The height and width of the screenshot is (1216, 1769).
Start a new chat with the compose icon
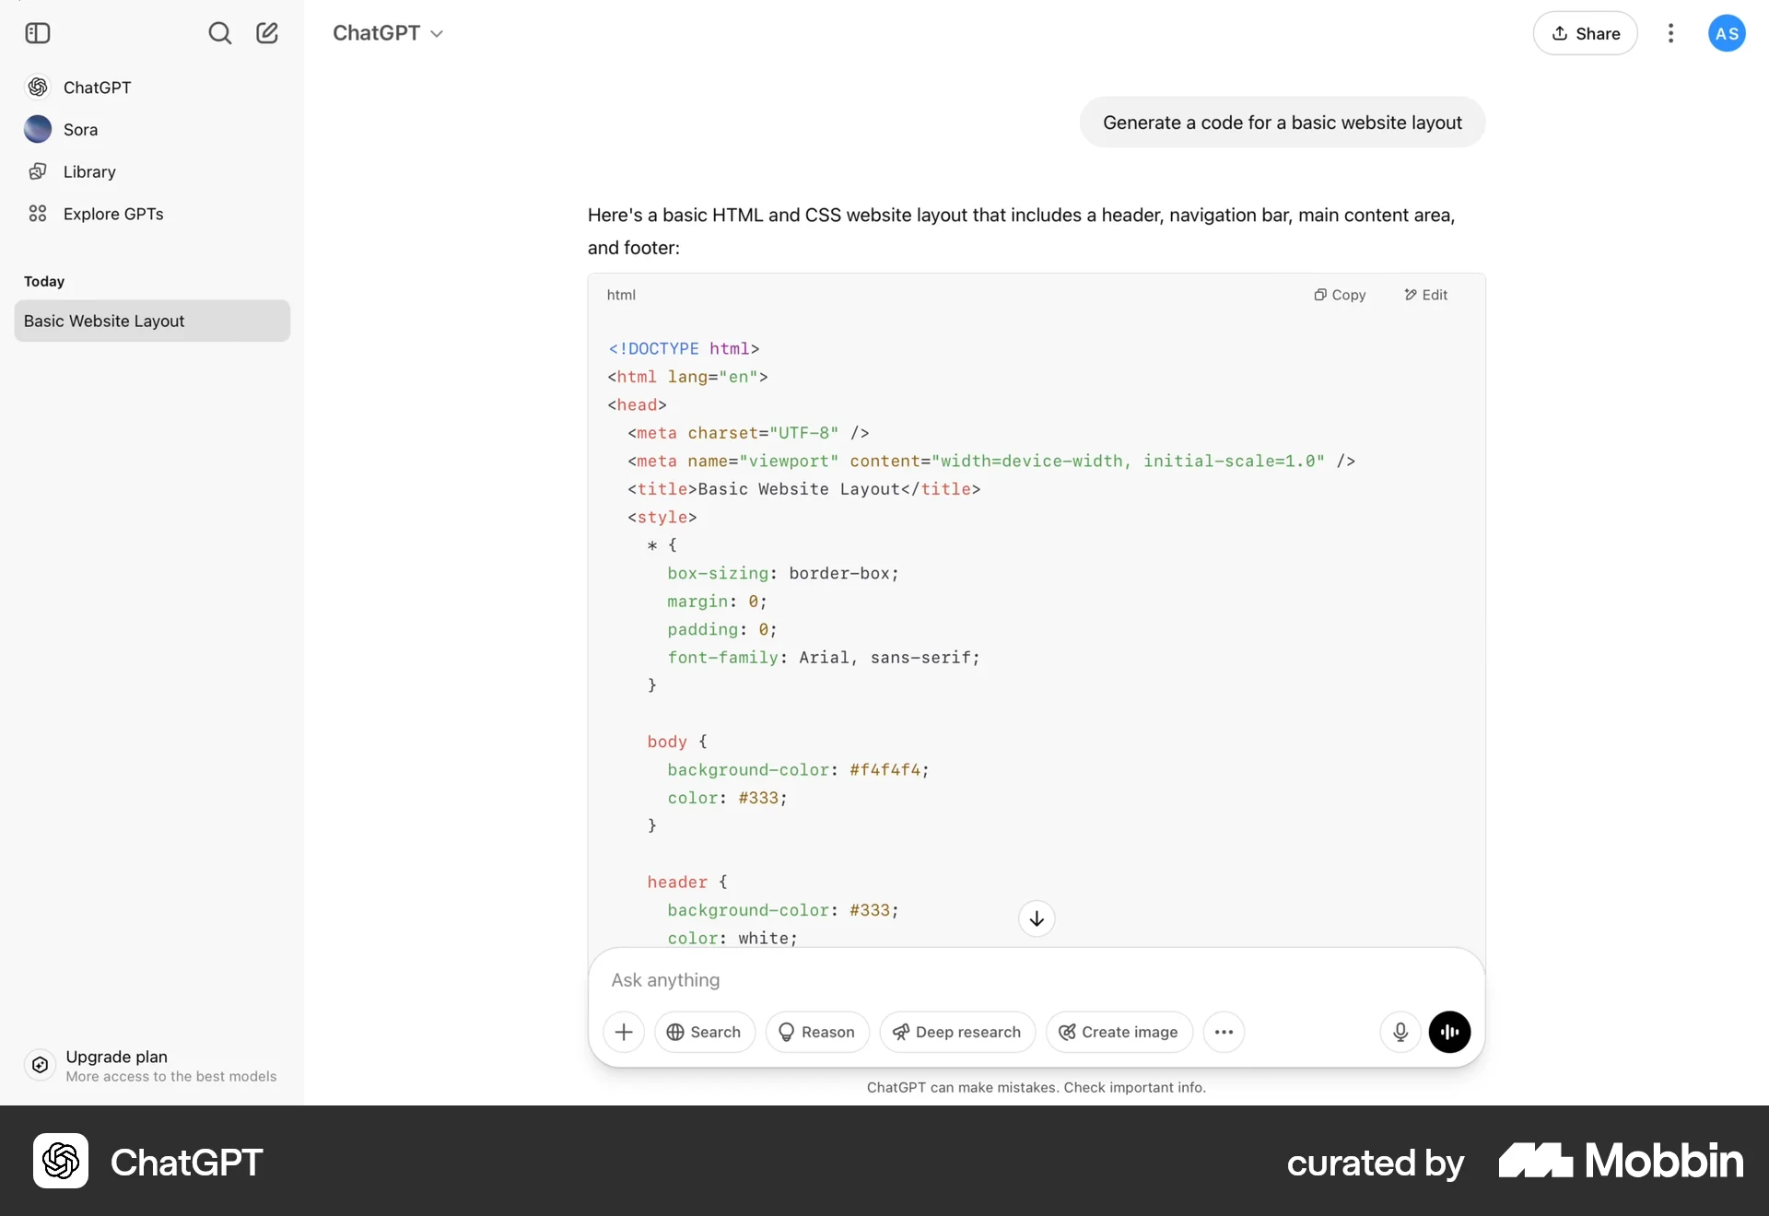point(267,33)
